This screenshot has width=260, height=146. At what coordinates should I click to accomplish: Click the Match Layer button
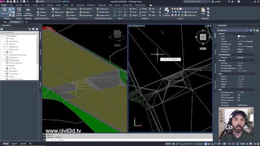191,15
